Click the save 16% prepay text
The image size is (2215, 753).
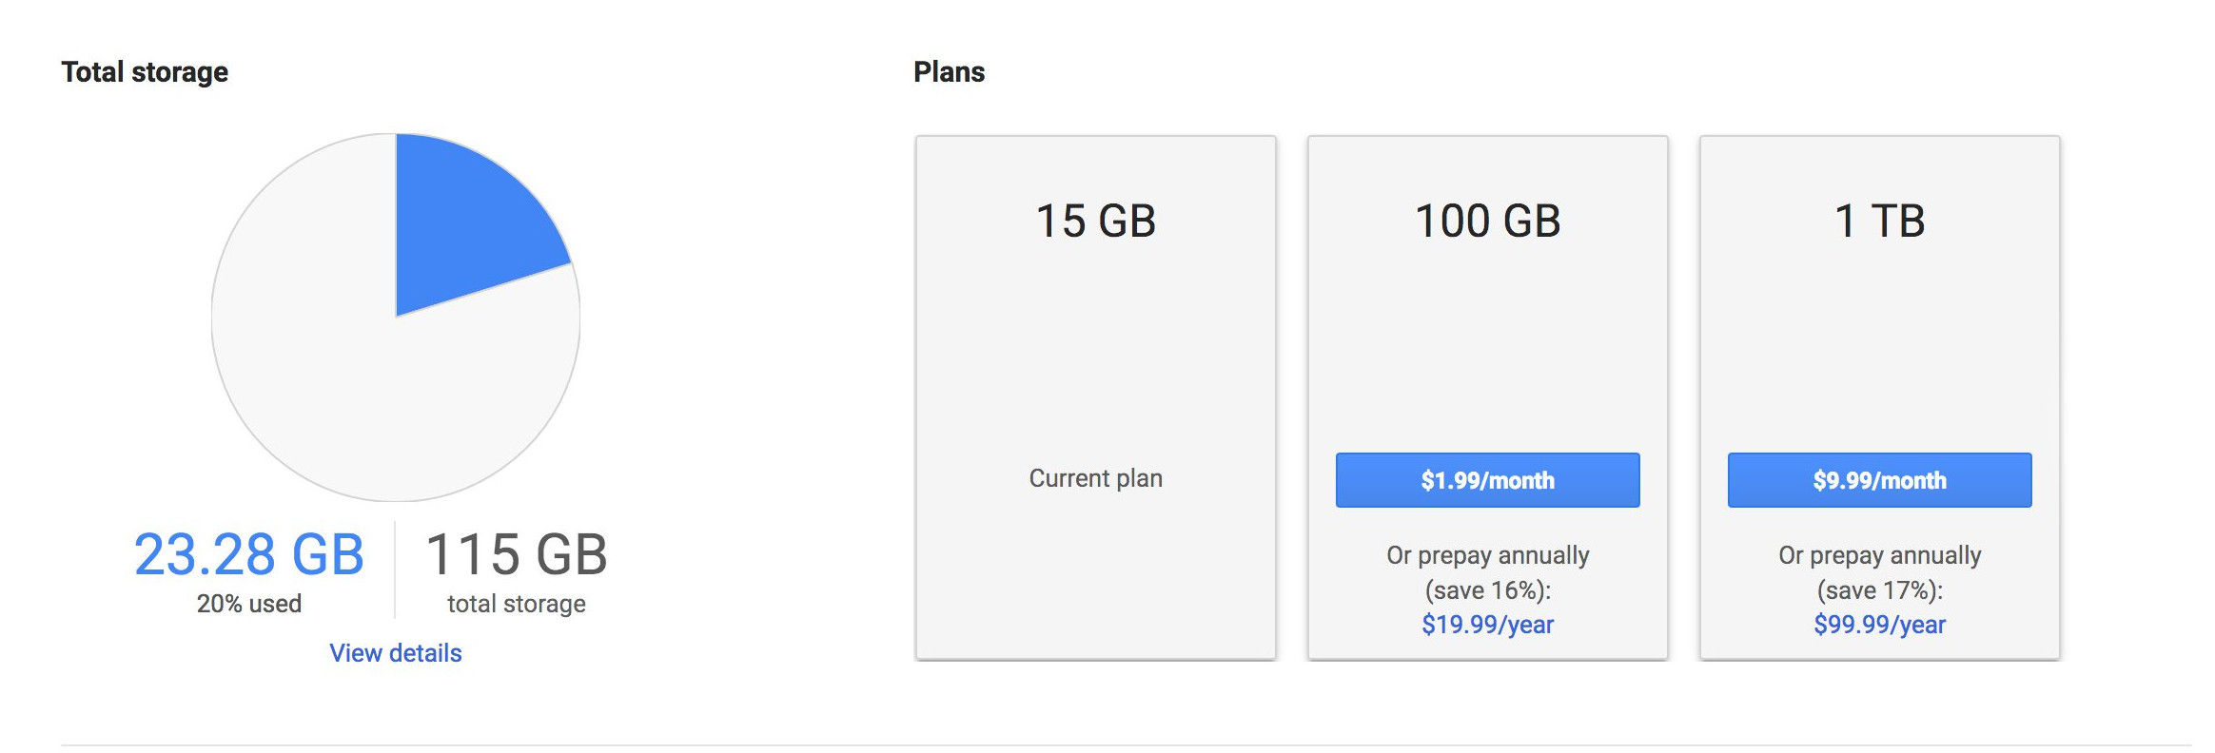click(1487, 590)
